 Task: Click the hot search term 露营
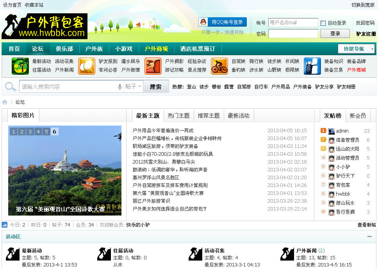point(229,87)
